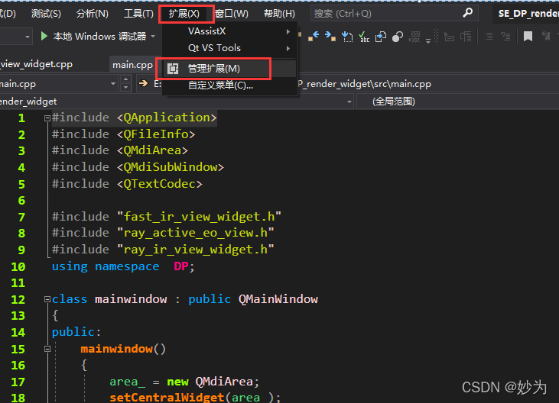Collapse the mainwindow() constructor at line 15
Screen dimensions: 559x403
coord(47,349)
